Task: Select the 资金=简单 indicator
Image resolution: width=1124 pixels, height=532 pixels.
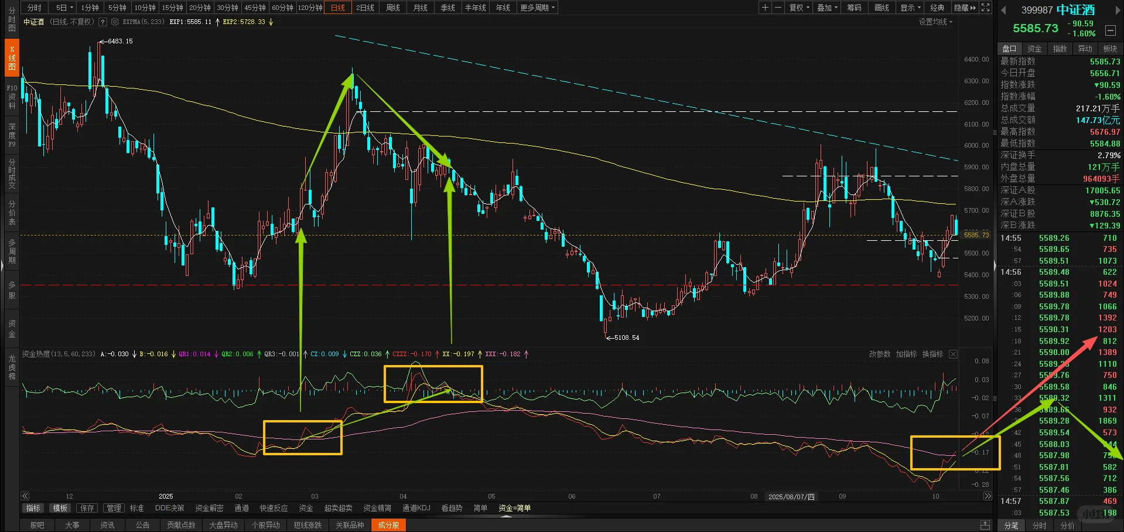Action: click(x=514, y=508)
